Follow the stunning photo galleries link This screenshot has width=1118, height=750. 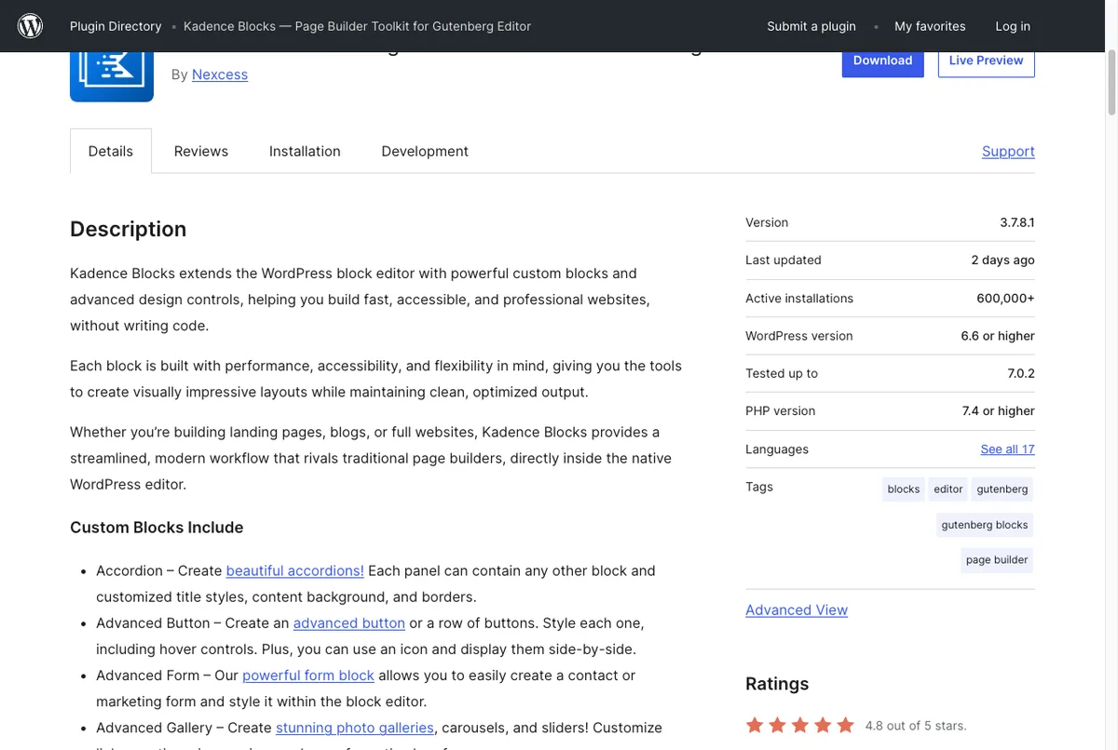point(355,728)
